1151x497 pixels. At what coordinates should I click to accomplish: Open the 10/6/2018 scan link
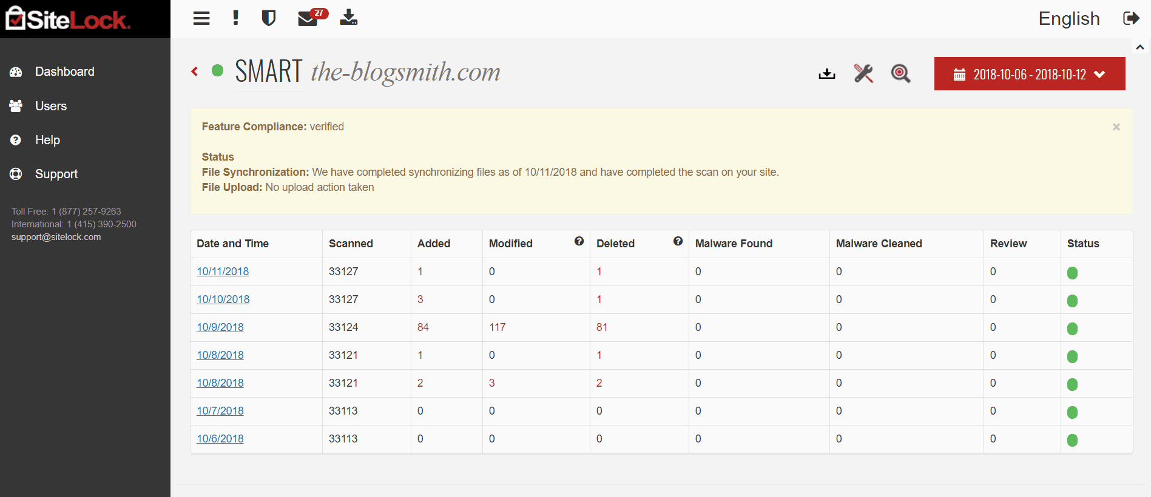[x=220, y=439]
